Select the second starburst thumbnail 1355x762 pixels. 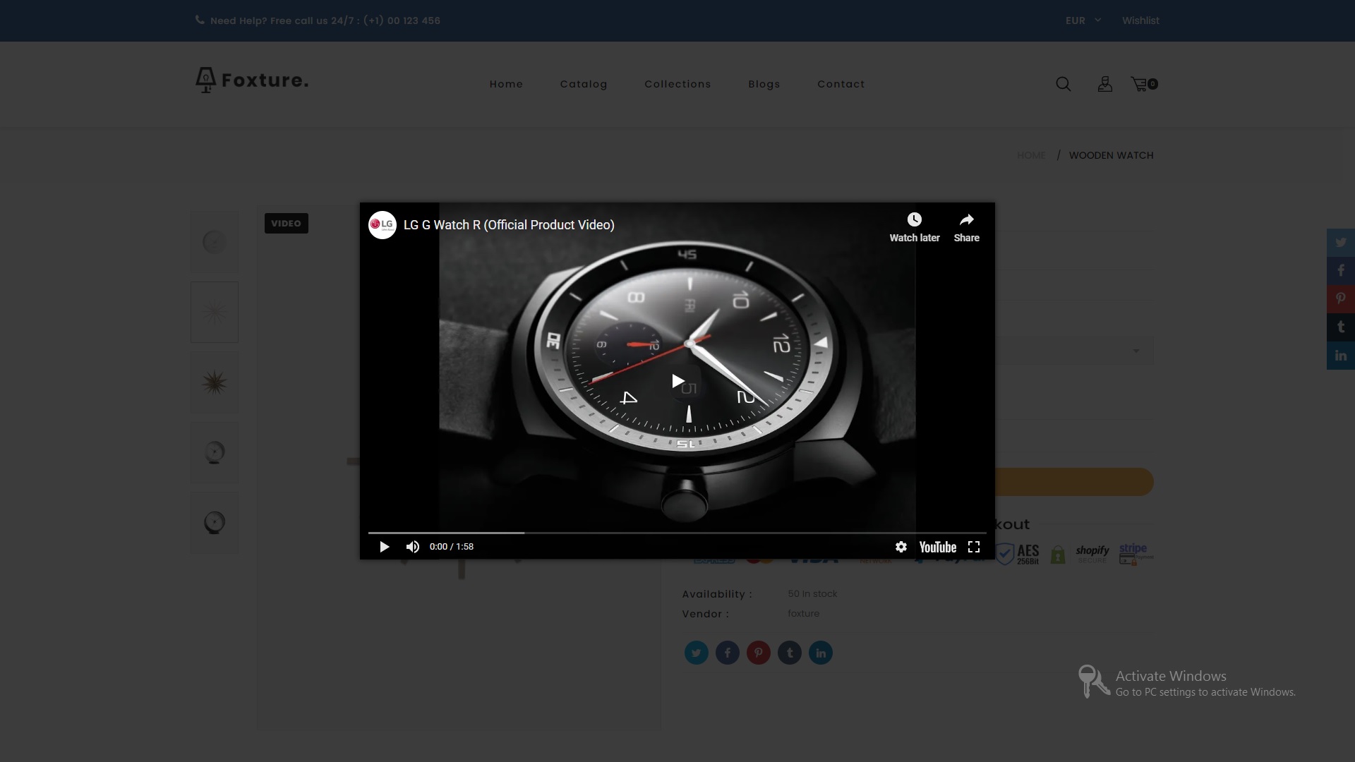215,313
